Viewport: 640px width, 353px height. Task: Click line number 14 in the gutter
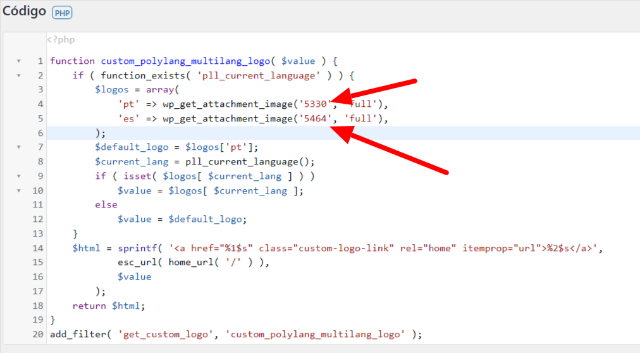click(x=38, y=248)
